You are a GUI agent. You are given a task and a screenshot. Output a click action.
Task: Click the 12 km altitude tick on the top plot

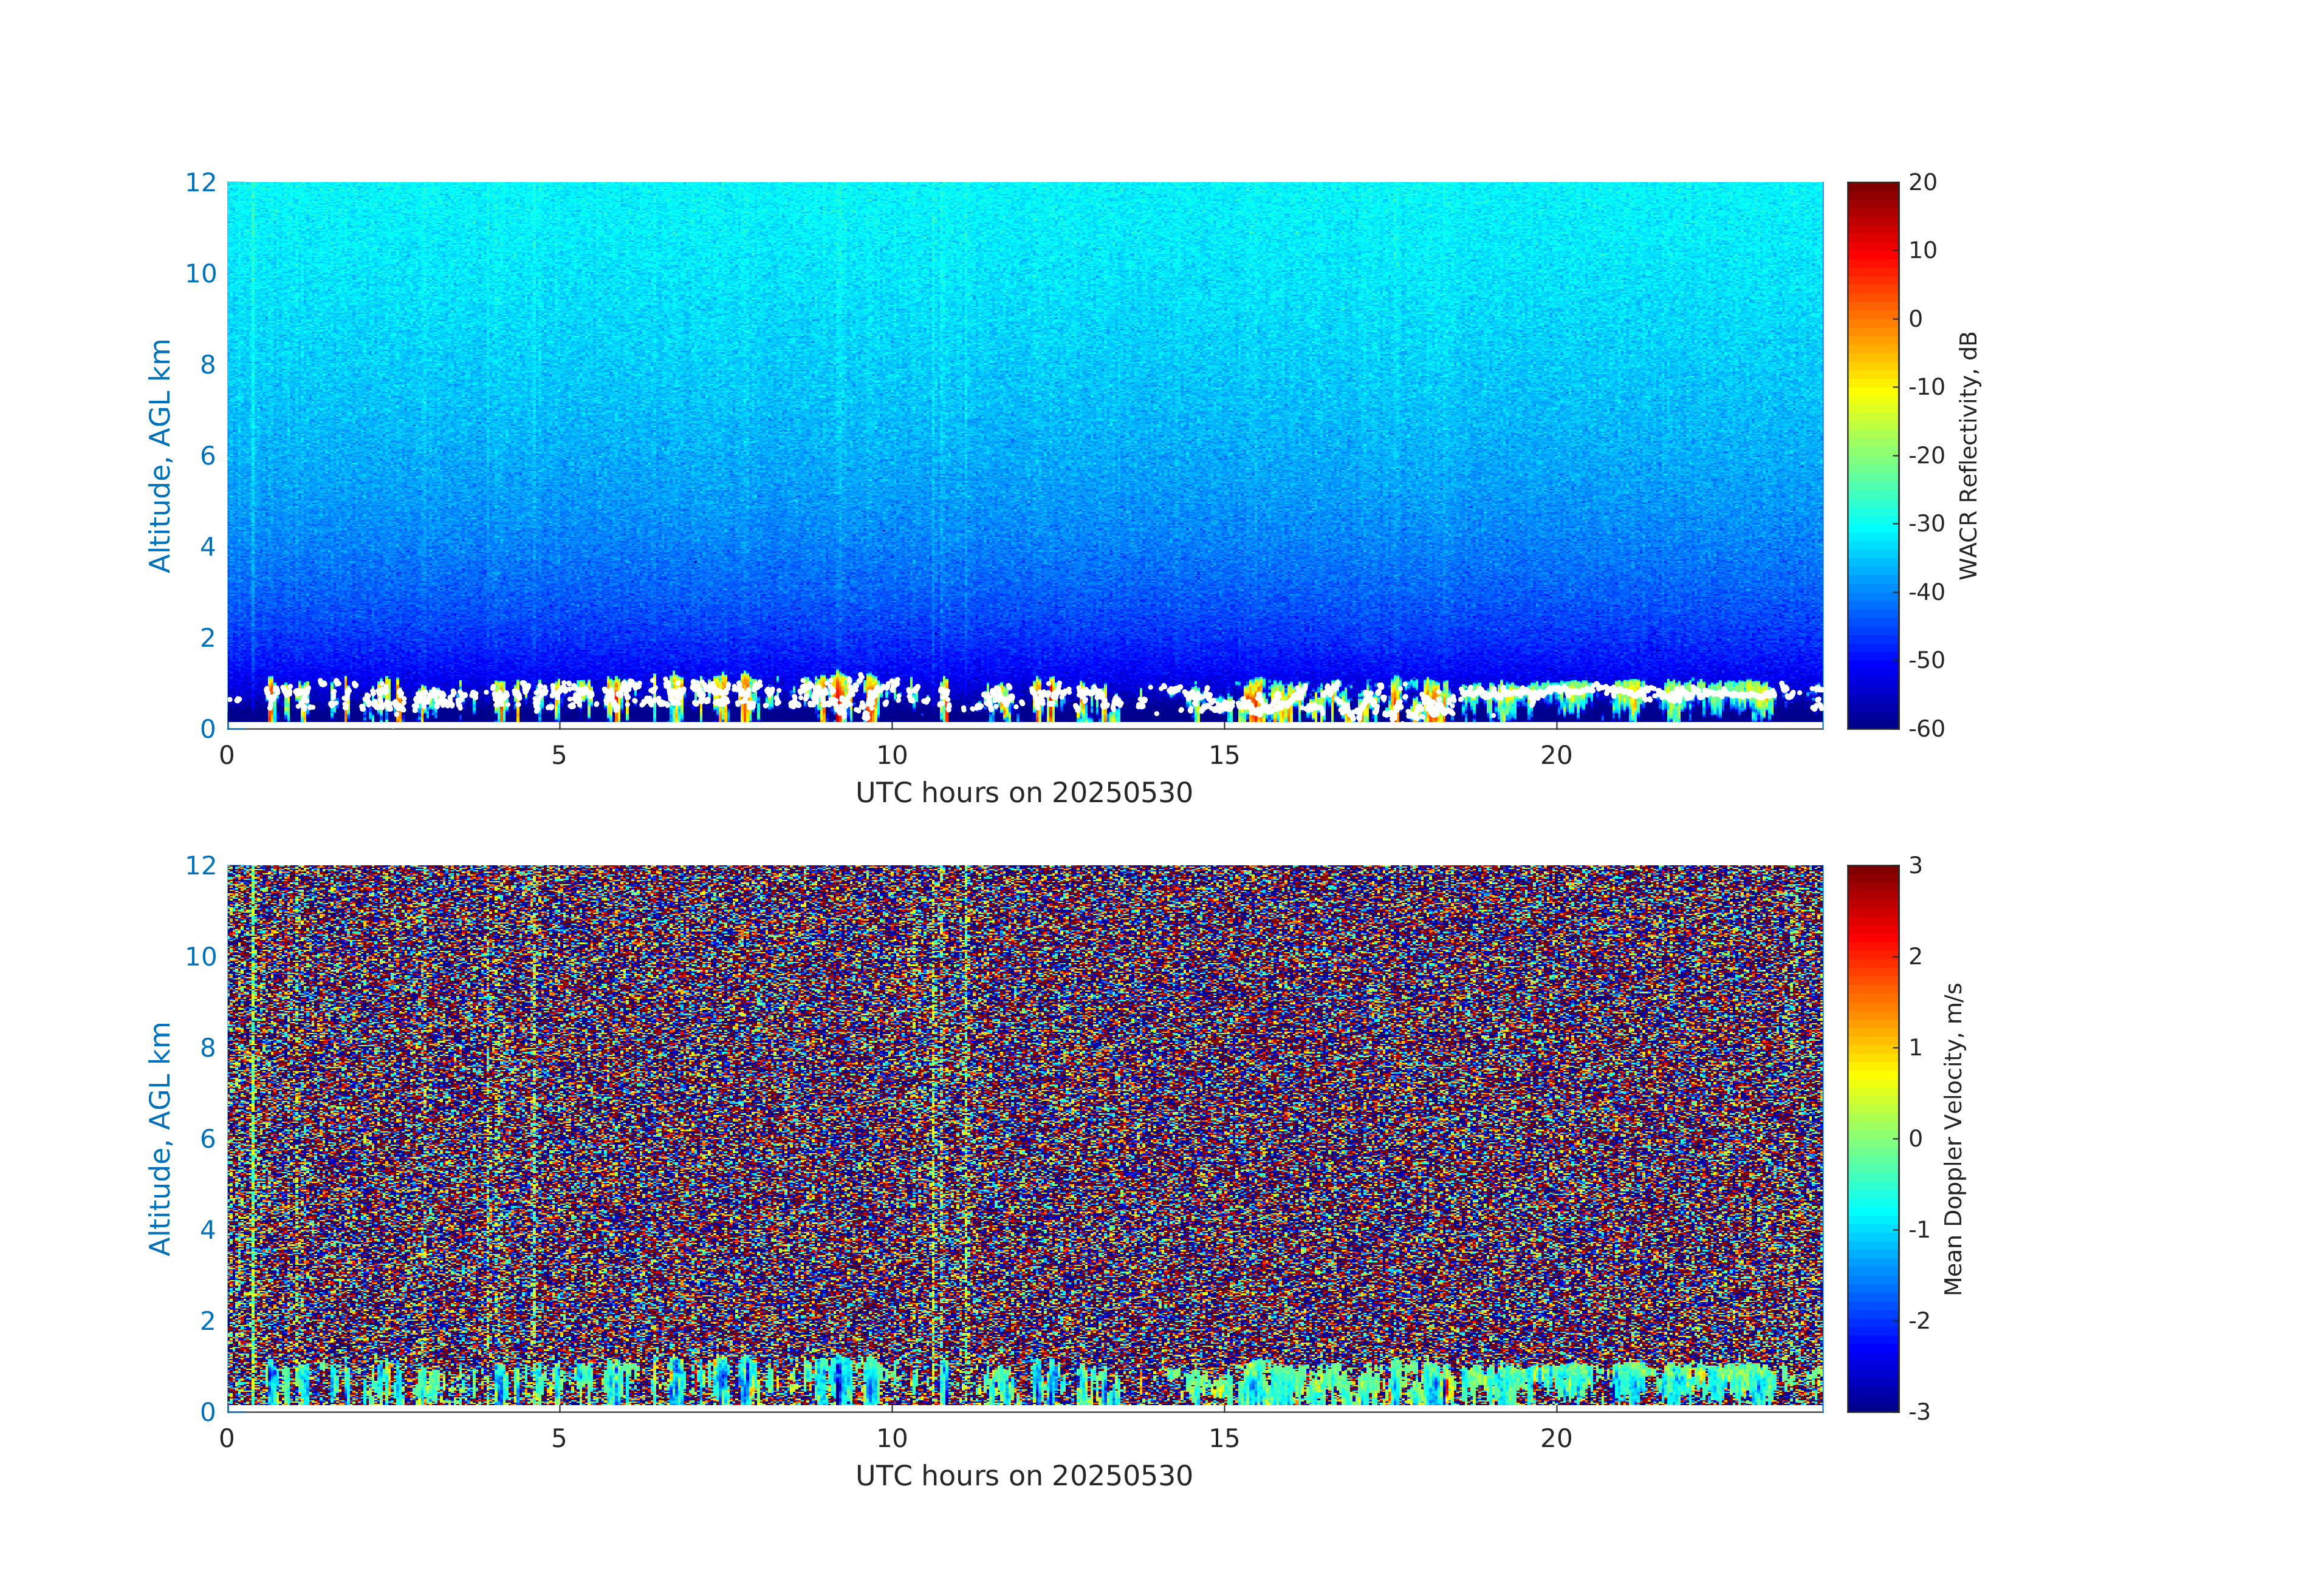pyautogui.click(x=200, y=183)
